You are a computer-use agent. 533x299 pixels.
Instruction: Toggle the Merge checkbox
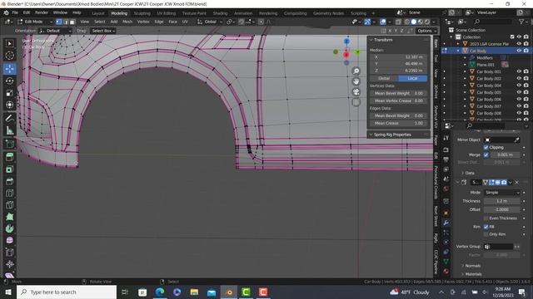pyautogui.click(x=486, y=155)
